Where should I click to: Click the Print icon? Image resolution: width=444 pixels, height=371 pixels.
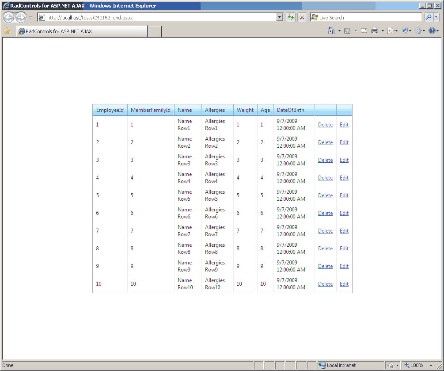coord(375,31)
